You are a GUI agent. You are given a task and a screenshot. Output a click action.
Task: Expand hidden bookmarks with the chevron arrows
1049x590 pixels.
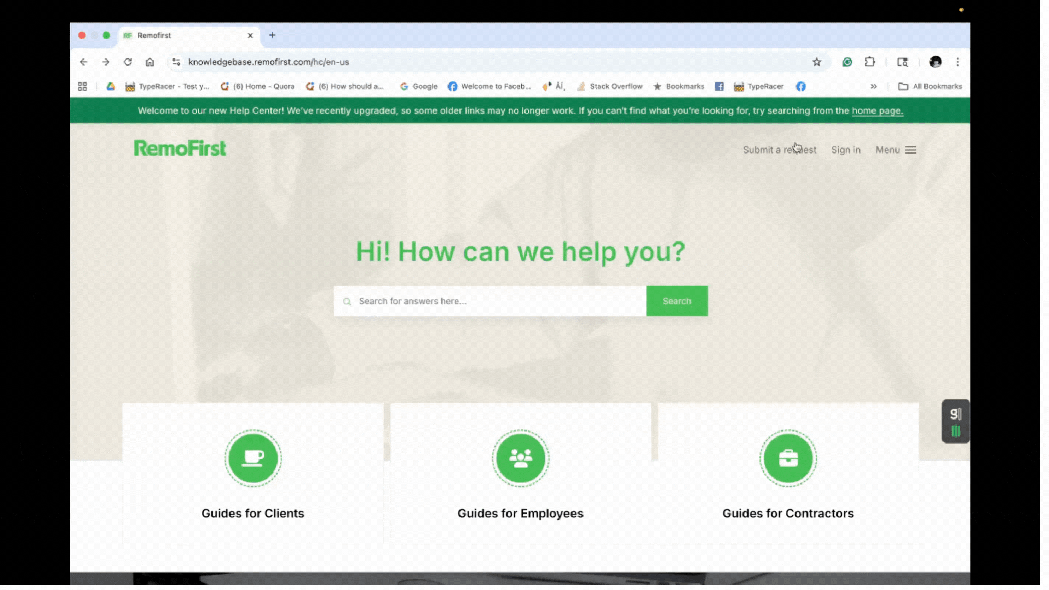point(874,86)
